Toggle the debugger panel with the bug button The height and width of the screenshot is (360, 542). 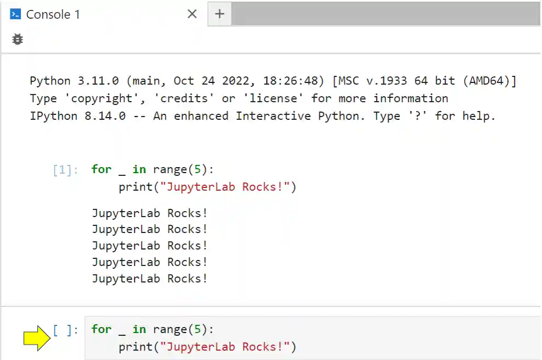tap(17, 39)
